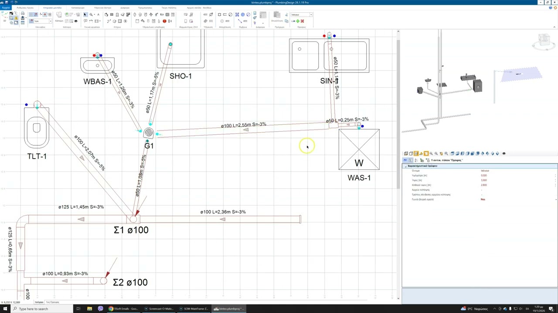The height and width of the screenshot is (313, 558).
Task: Select the WAS-1 washing machine box
Action: tap(359, 149)
